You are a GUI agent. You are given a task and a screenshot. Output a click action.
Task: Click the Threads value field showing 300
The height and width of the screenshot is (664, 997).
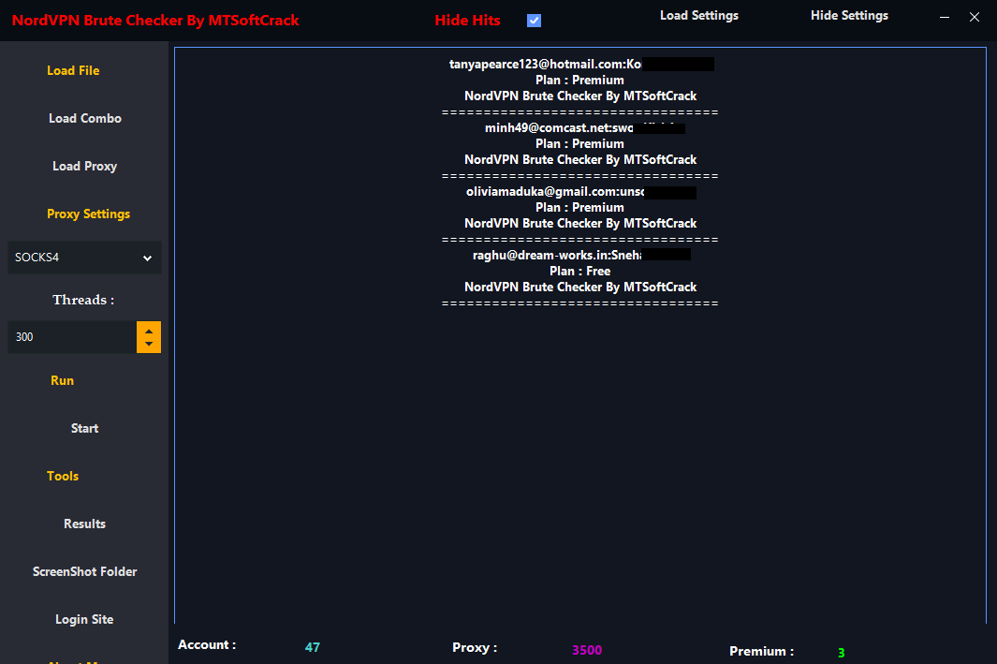point(72,337)
